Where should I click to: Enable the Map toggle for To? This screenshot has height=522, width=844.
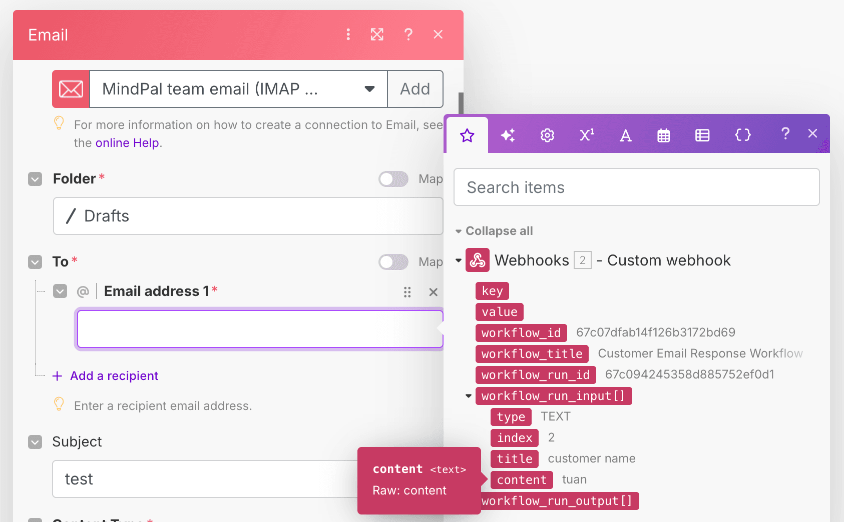pos(393,262)
